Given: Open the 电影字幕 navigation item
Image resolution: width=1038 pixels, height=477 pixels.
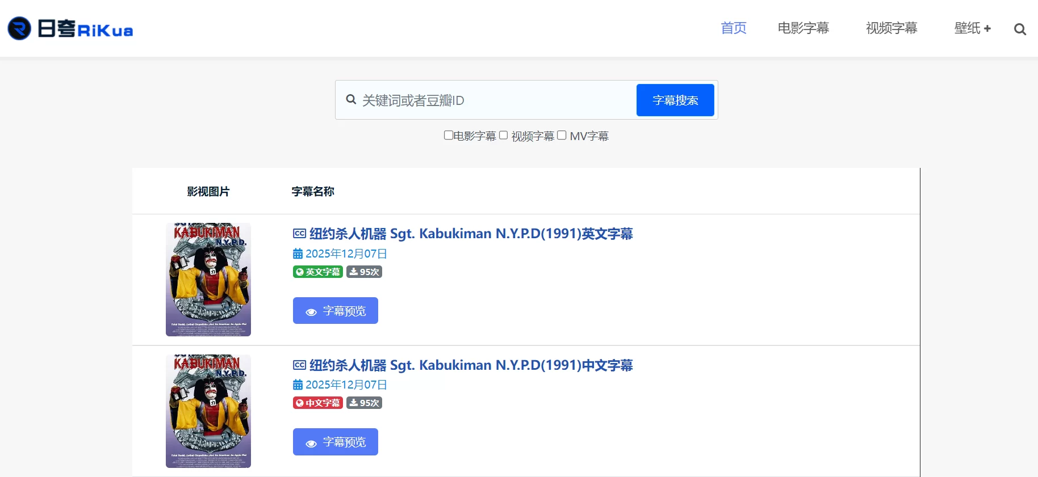Looking at the screenshot, I should click(x=803, y=28).
